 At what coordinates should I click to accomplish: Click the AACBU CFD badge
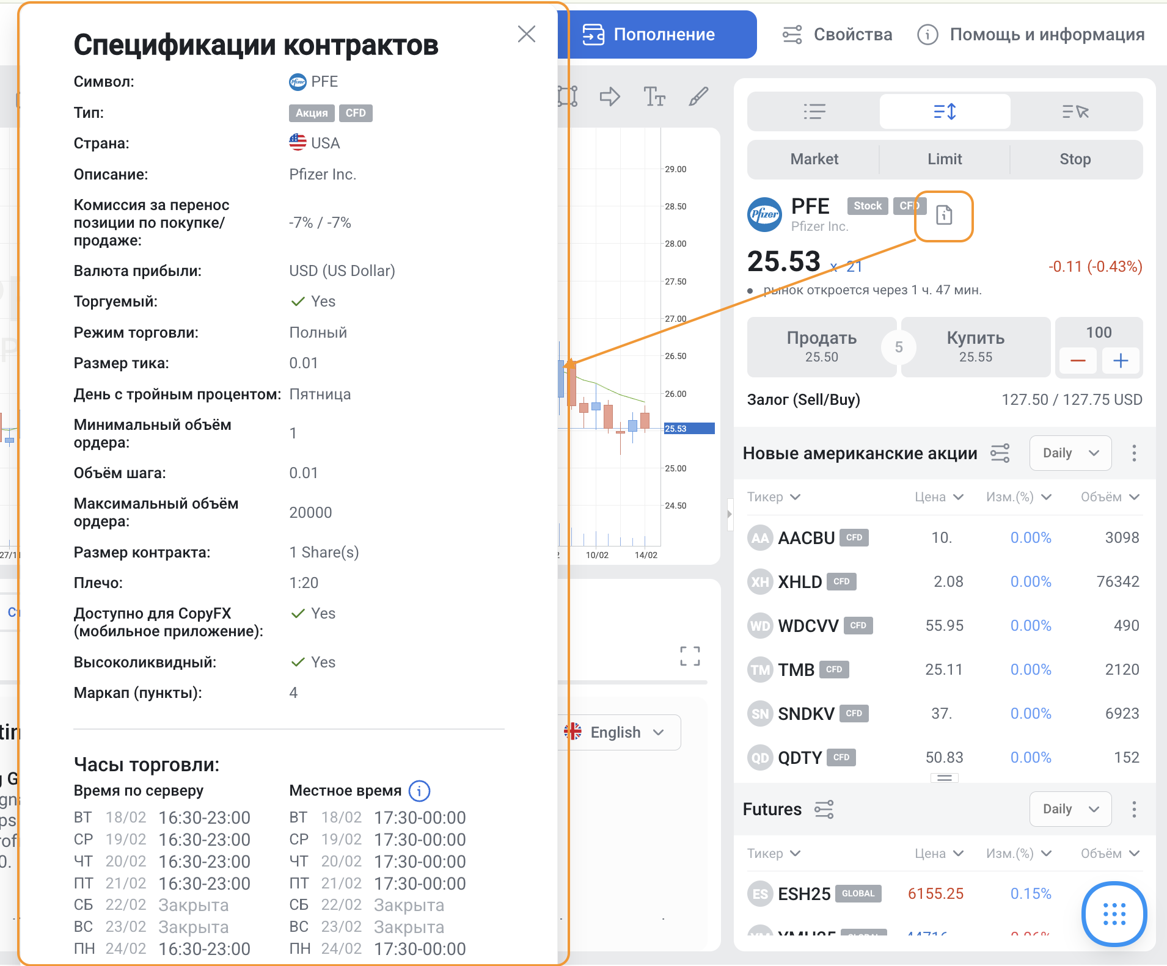(x=854, y=538)
